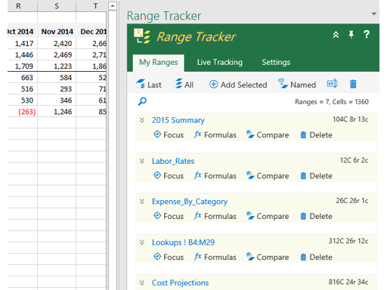Viewport: 387px width, 290px height.
Task: Select column R header
Action: click(x=22, y=6)
